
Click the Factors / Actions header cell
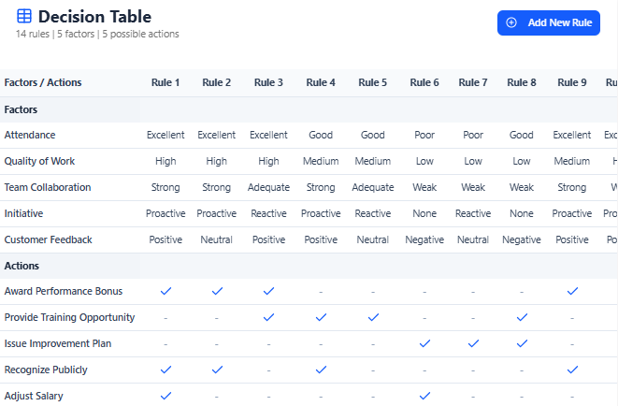[43, 82]
